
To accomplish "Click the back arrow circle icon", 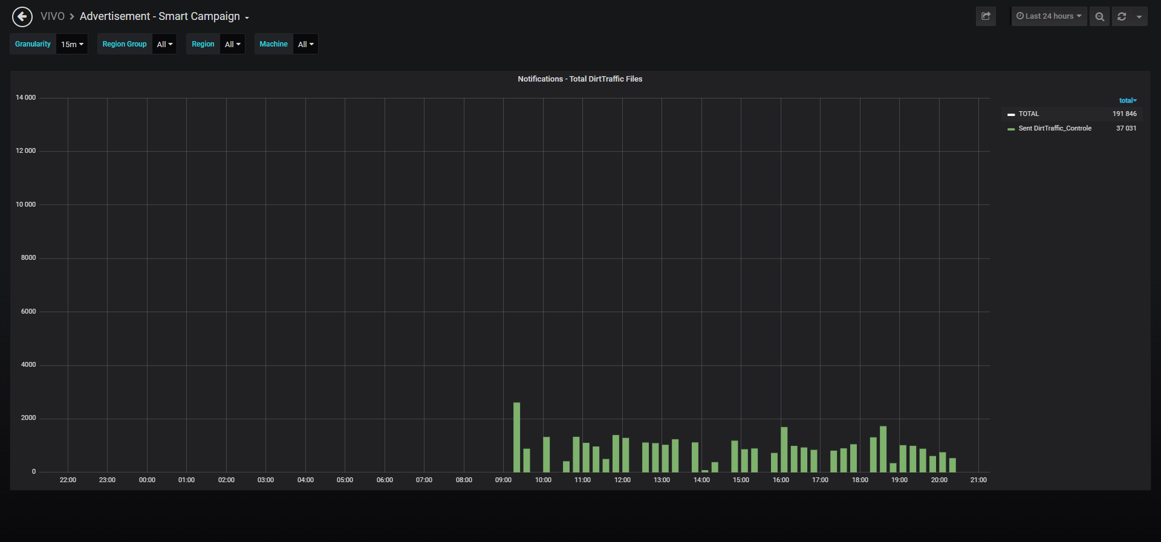I will 22,16.
